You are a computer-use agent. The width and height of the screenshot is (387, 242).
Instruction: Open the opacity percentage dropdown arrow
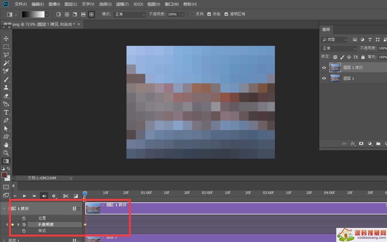[x=183, y=14]
